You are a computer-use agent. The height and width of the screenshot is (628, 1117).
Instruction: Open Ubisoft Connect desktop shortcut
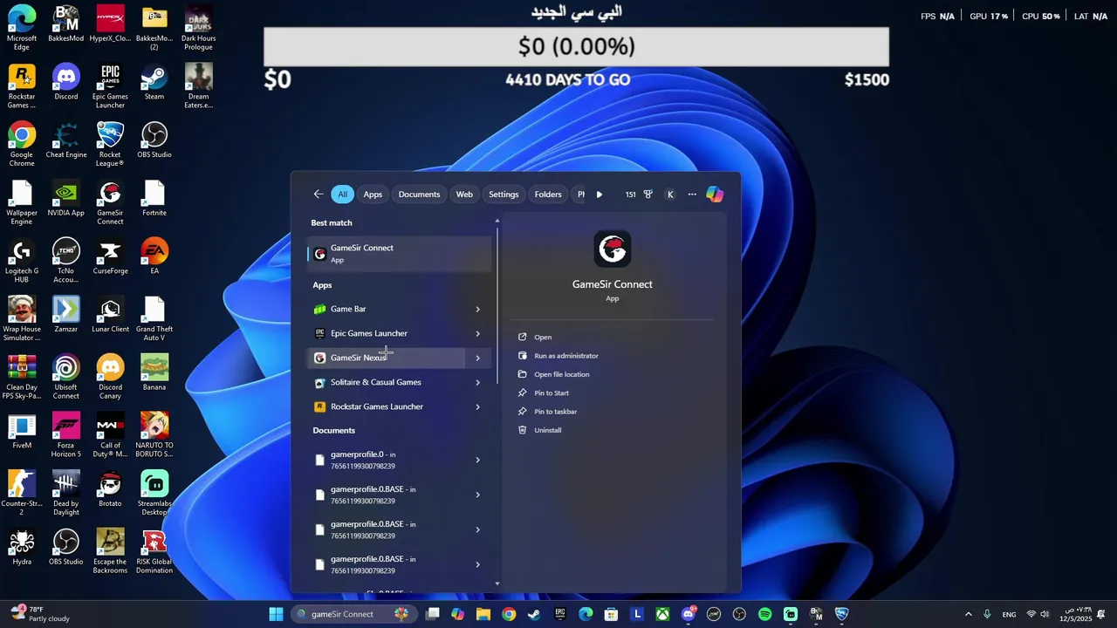(66, 378)
